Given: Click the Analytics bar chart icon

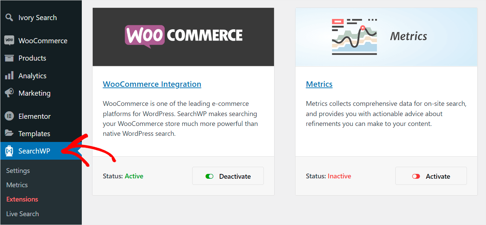Looking at the screenshot, I should [9, 76].
